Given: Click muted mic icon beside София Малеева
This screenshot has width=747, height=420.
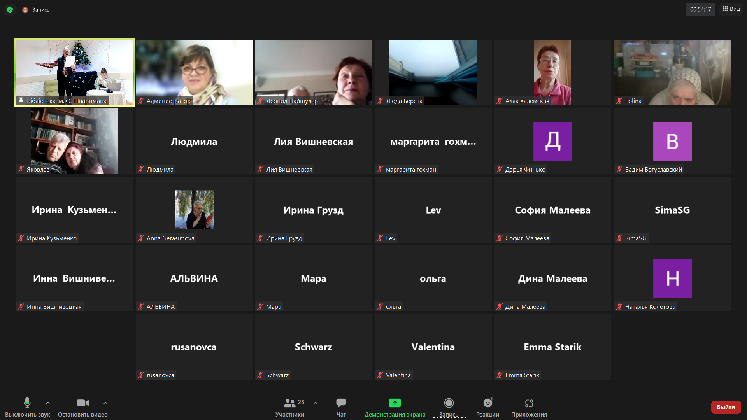Looking at the screenshot, I should tap(500, 238).
